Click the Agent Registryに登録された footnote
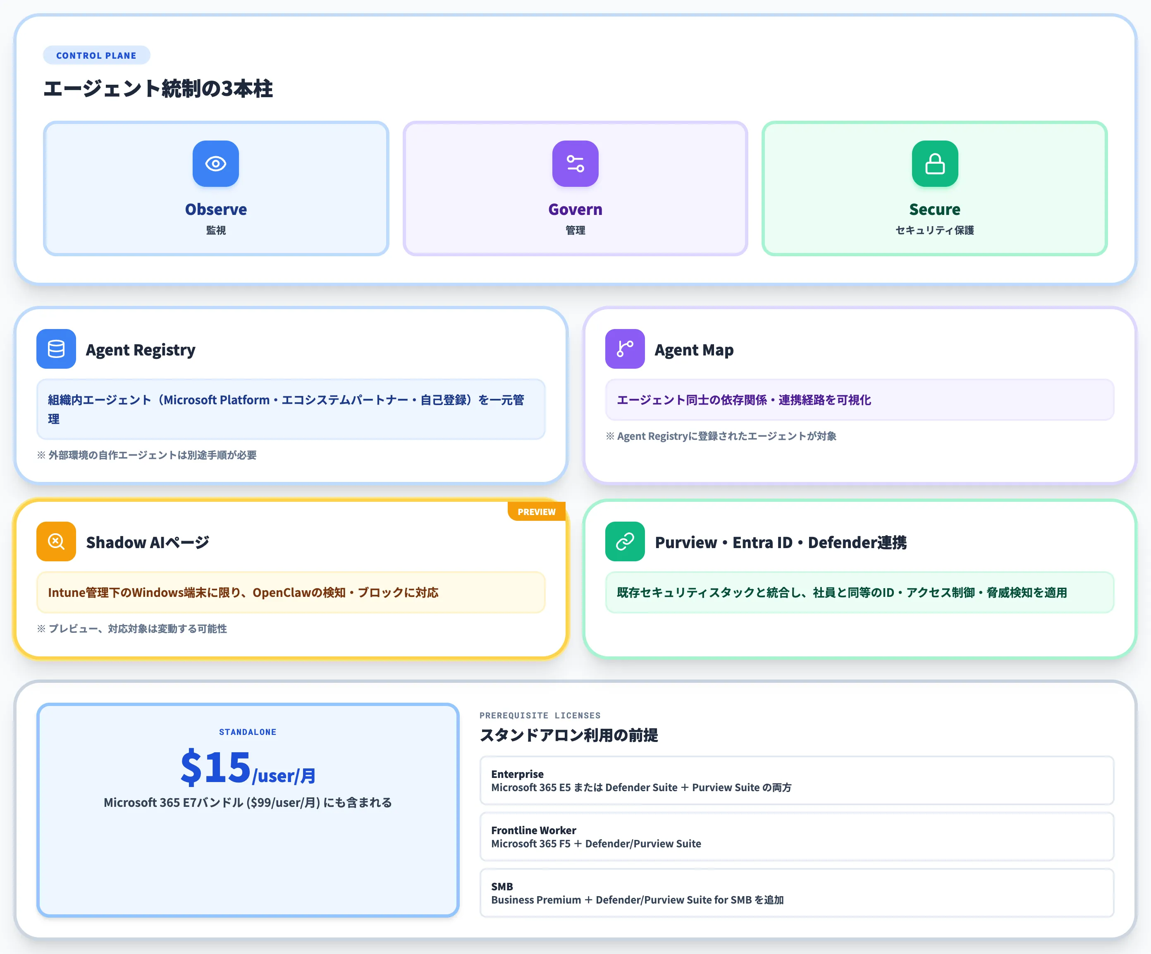1151x954 pixels. 721,436
